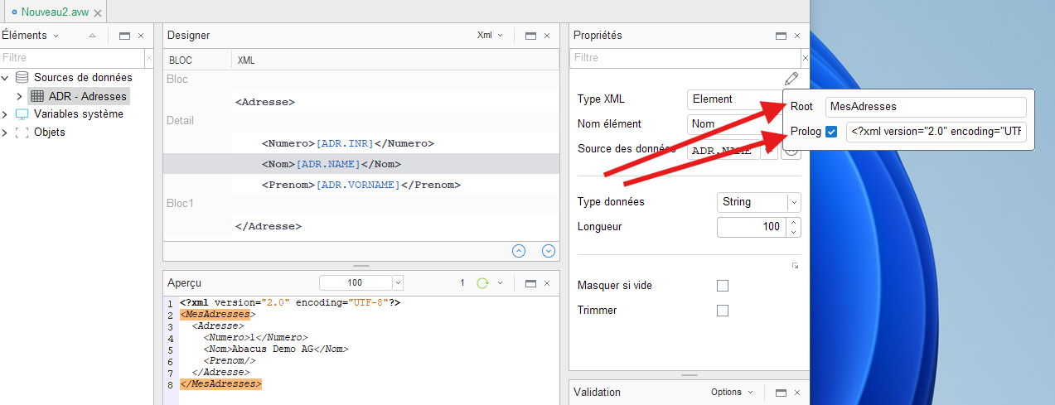Viewport: 1055px width, 405px height.
Task: Maximize the Propriétés panel
Action: (x=781, y=36)
